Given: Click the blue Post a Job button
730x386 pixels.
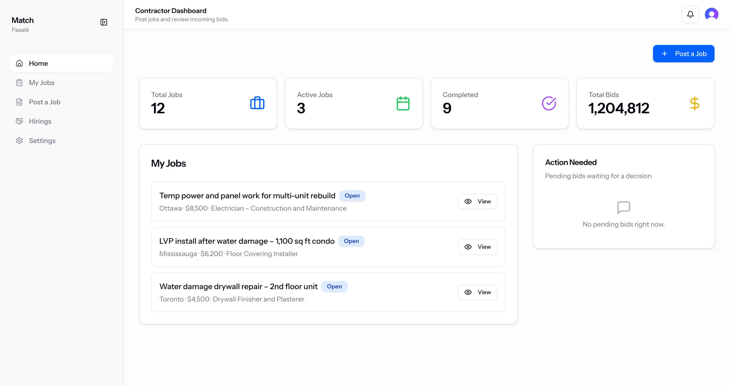Looking at the screenshot, I should click(x=683, y=54).
